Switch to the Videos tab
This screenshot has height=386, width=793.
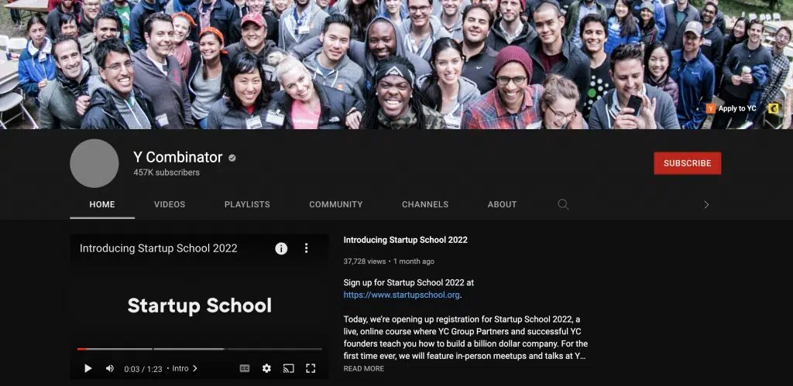[x=170, y=204]
